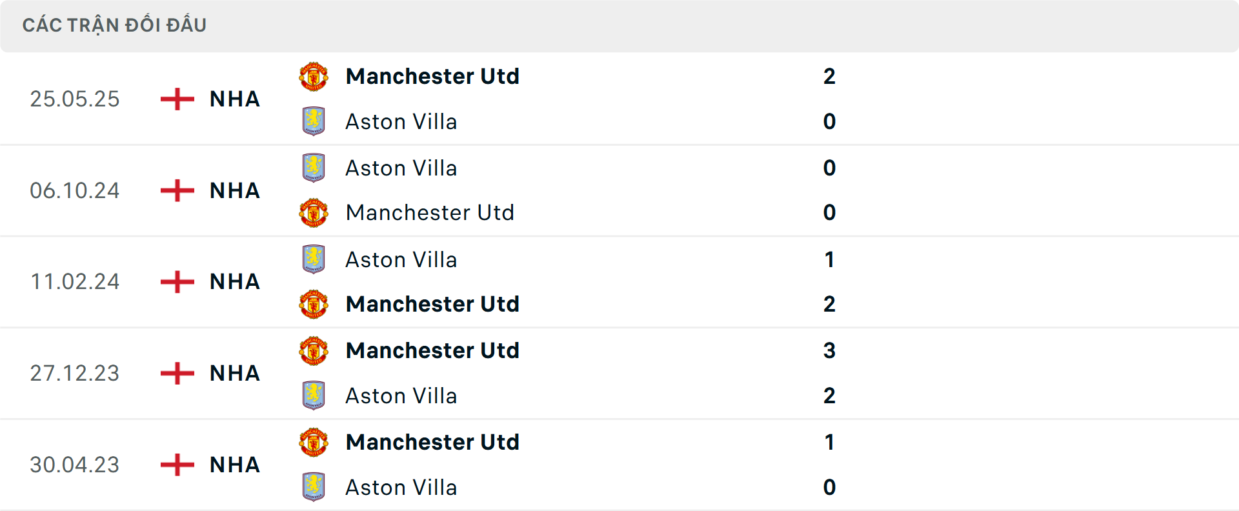Viewport: 1239px width, 511px height.
Task: Open the Manchester Utd team page from 25.05.25
Action: pos(432,76)
